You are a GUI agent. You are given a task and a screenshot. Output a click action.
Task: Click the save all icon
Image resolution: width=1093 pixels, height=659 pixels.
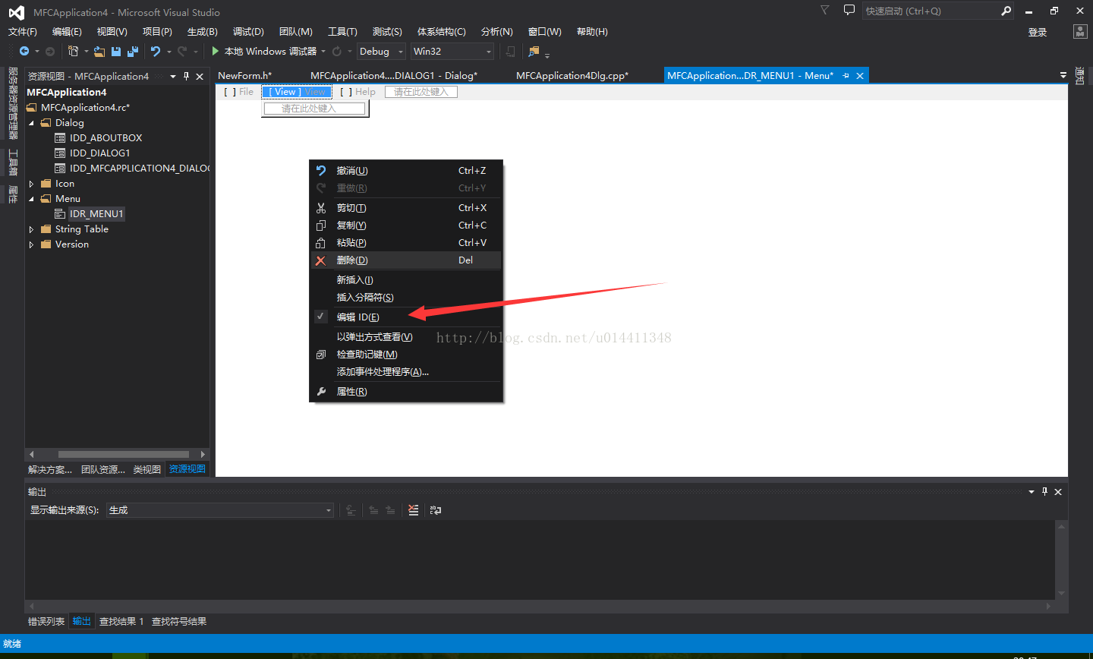pos(133,51)
